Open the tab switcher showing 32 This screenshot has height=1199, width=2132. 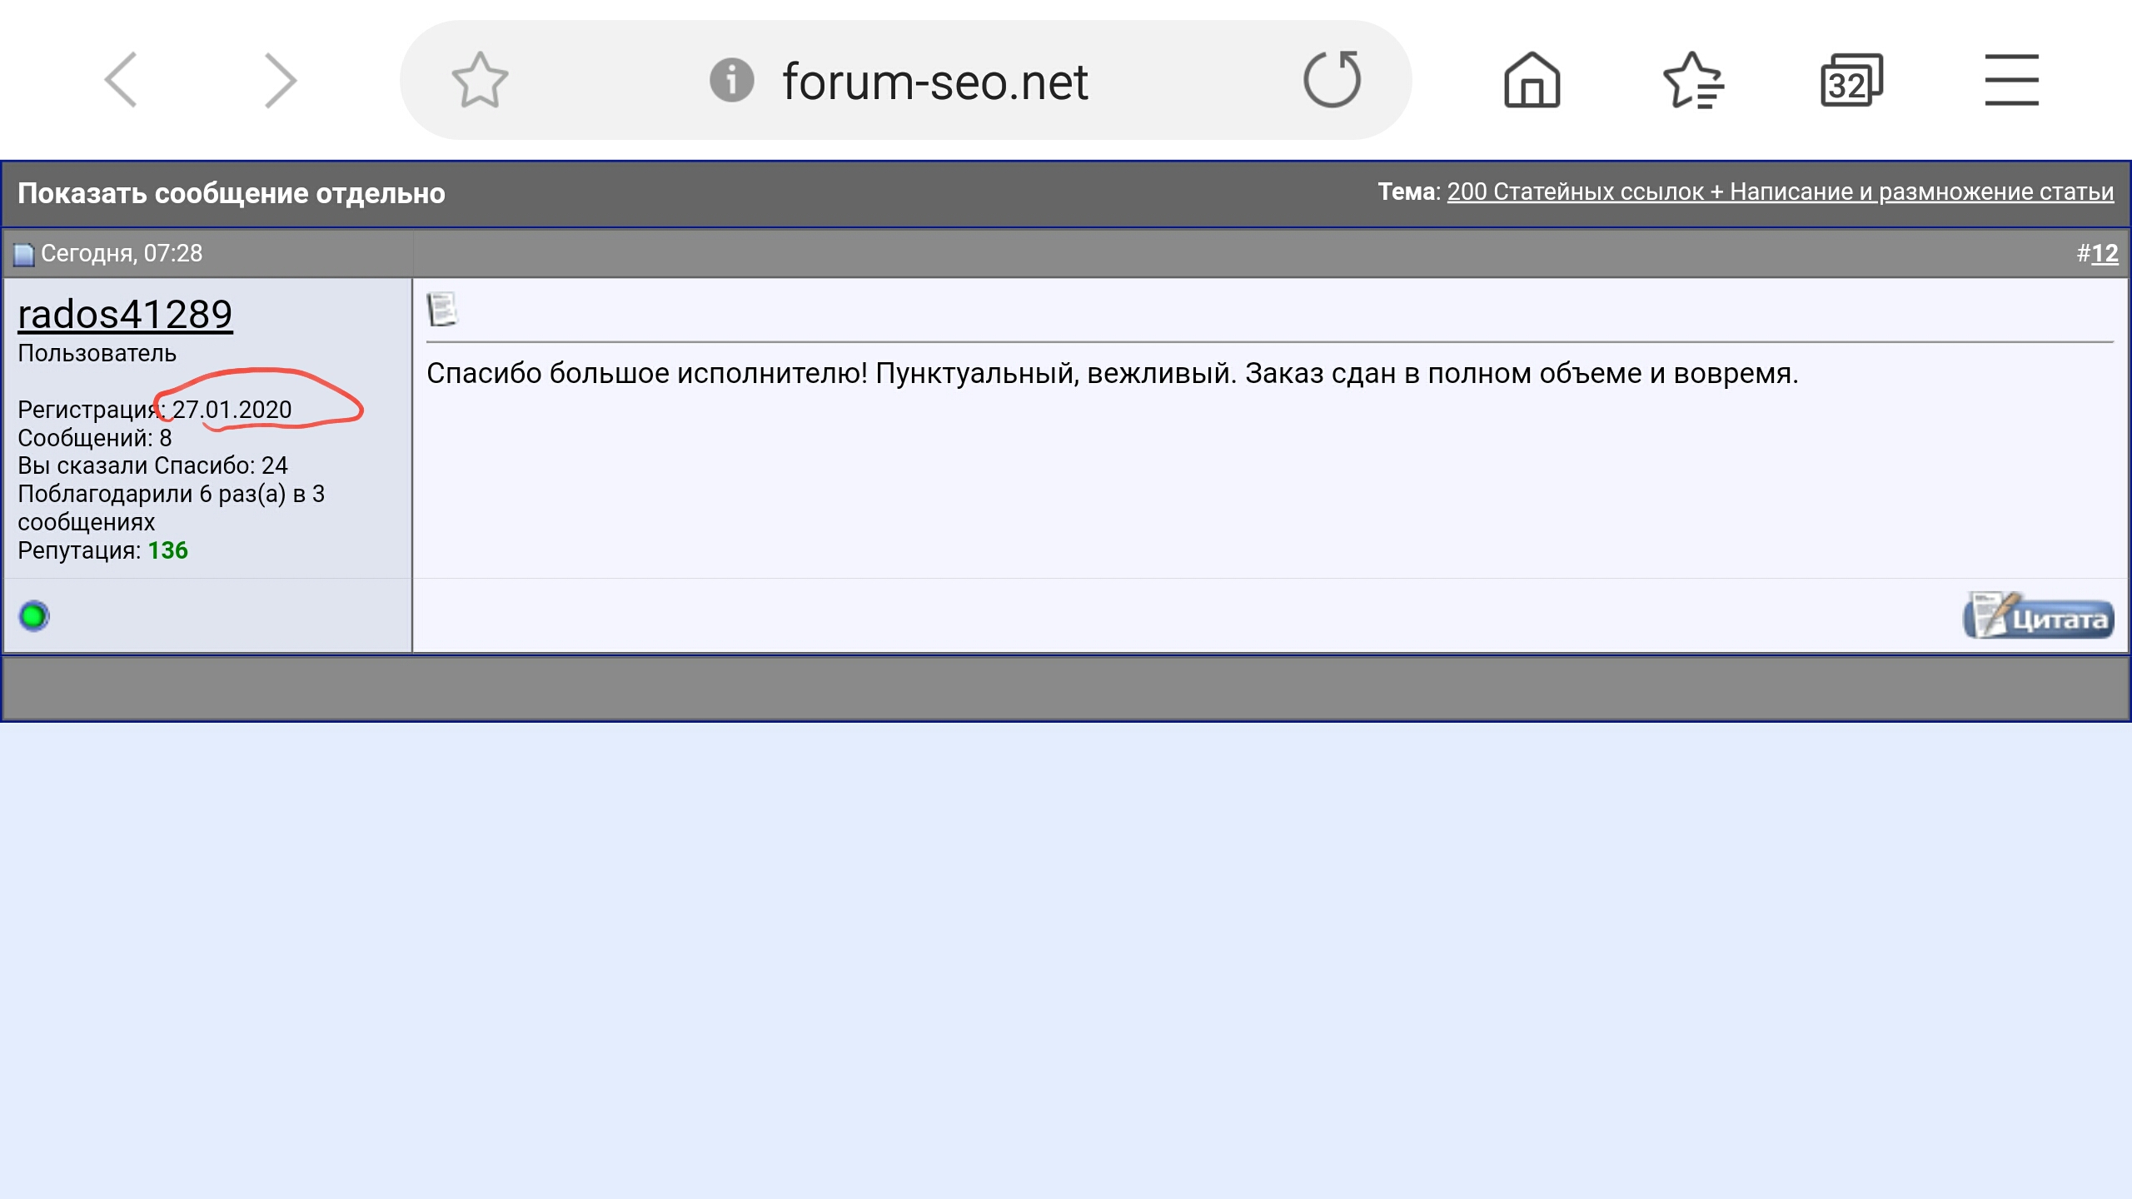click(1851, 81)
